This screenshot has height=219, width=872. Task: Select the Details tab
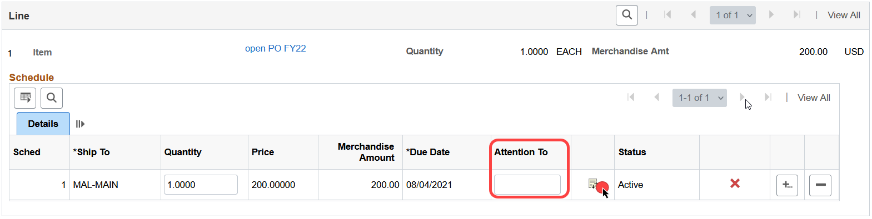point(43,124)
